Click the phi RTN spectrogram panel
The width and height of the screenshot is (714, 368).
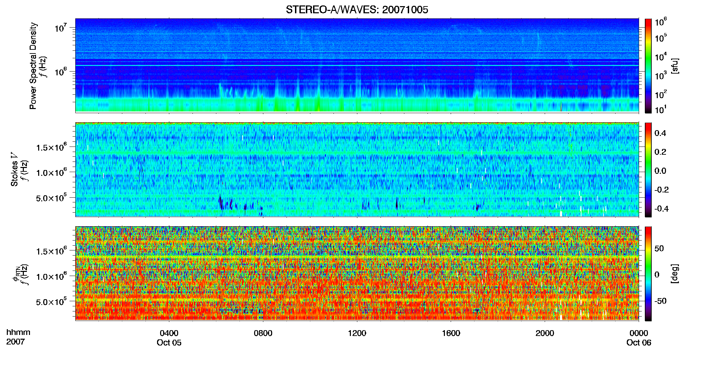(357, 273)
